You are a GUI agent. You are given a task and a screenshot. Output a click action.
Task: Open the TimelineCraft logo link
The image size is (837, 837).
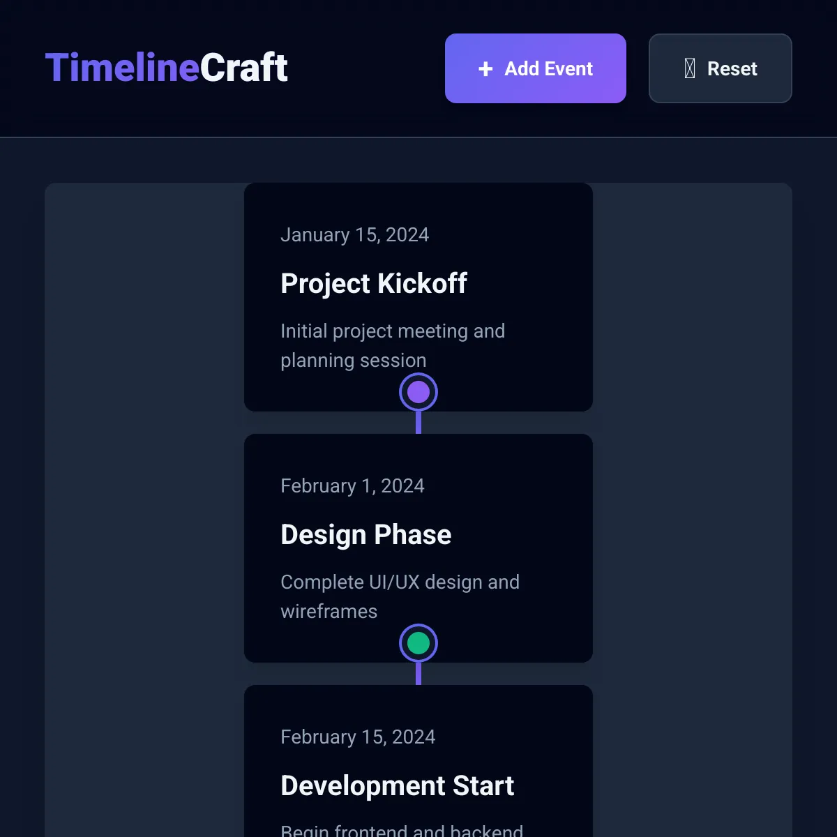(167, 68)
